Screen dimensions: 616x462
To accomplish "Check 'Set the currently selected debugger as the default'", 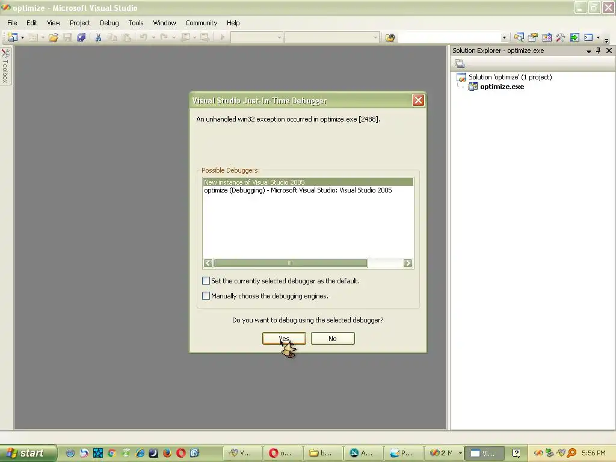I will [x=206, y=281].
